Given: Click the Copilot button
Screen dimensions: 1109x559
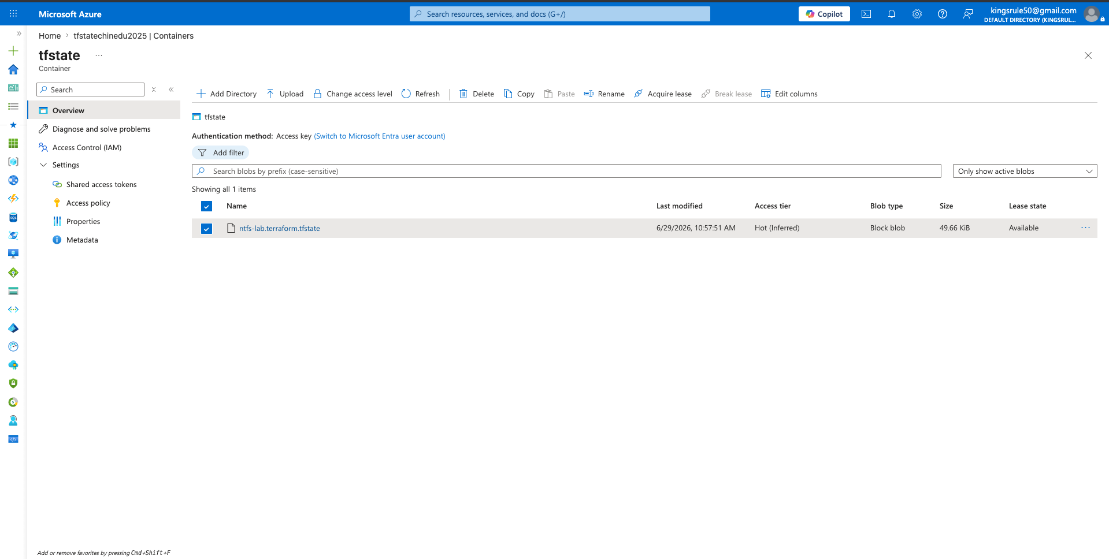Looking at the screenshot, I should pos(824,14).
